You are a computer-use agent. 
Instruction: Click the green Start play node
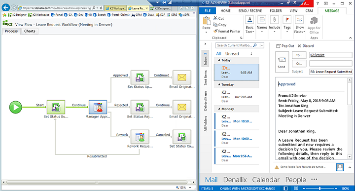[x=16, y=107]
